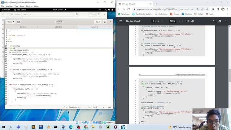
Task: Open Windows taskbar search
Action: tap(11, 127)
